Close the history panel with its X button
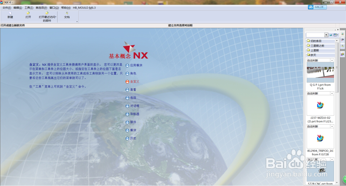Screen dimensions: 346x186 [338, 30]
